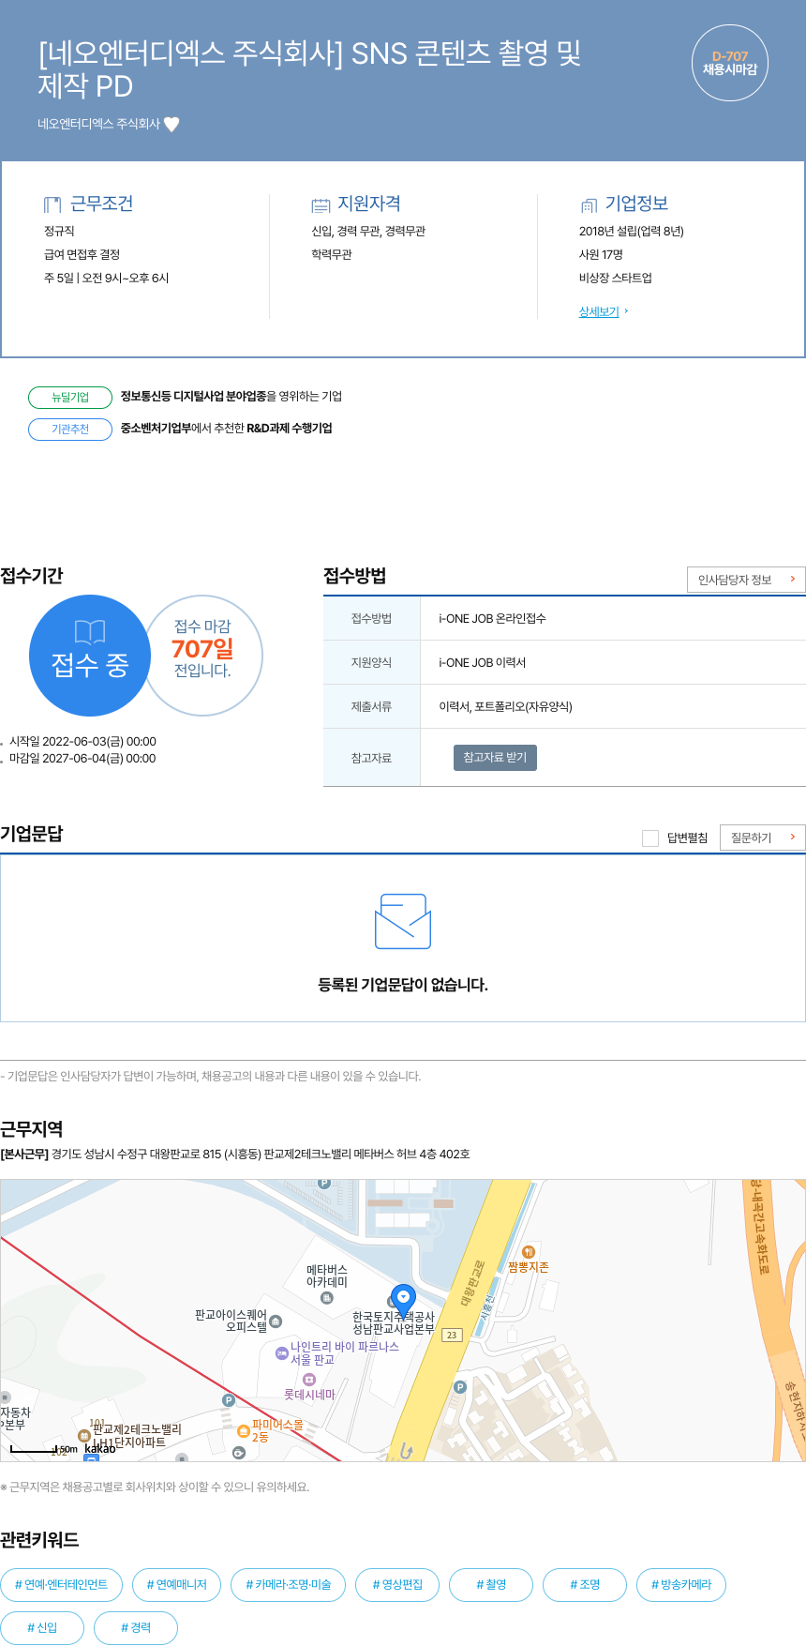
Task: Click the D-707 채용시마감 badge
Action: (730, 63)
